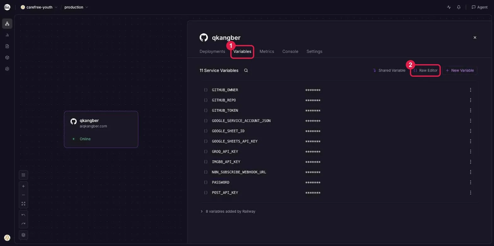The image size is (494, 246).
Task: Open project settings gear in sidebar
Action: click(7, 69)
